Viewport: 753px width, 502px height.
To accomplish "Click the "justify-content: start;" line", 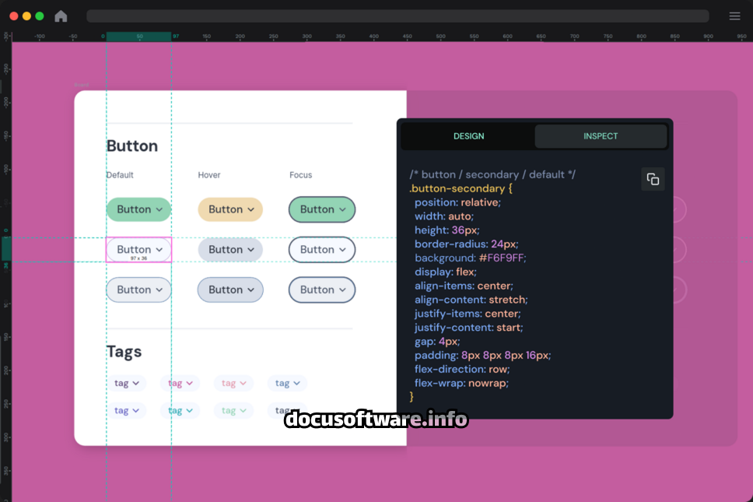I will pos(469,328).
